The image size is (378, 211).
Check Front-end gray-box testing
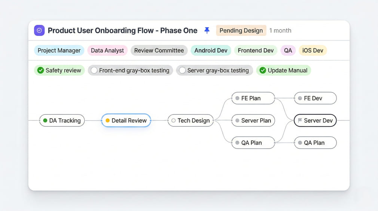point(94,70)
